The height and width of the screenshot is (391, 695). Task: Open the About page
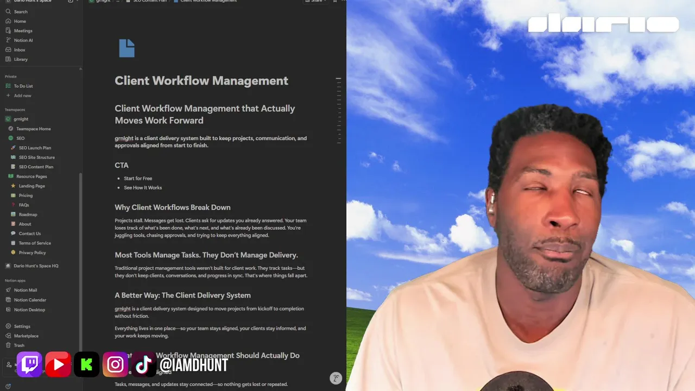[x=25, y=224]
